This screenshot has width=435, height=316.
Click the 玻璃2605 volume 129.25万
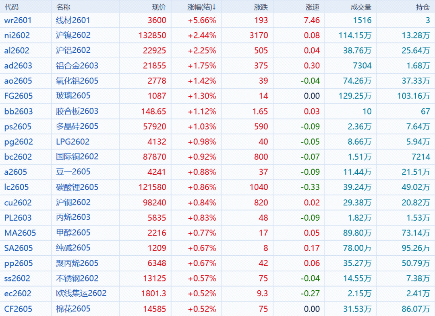click(x=355, y=96)
